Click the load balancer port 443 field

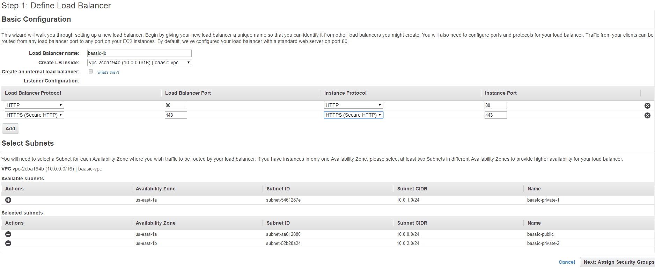[176, 115]
